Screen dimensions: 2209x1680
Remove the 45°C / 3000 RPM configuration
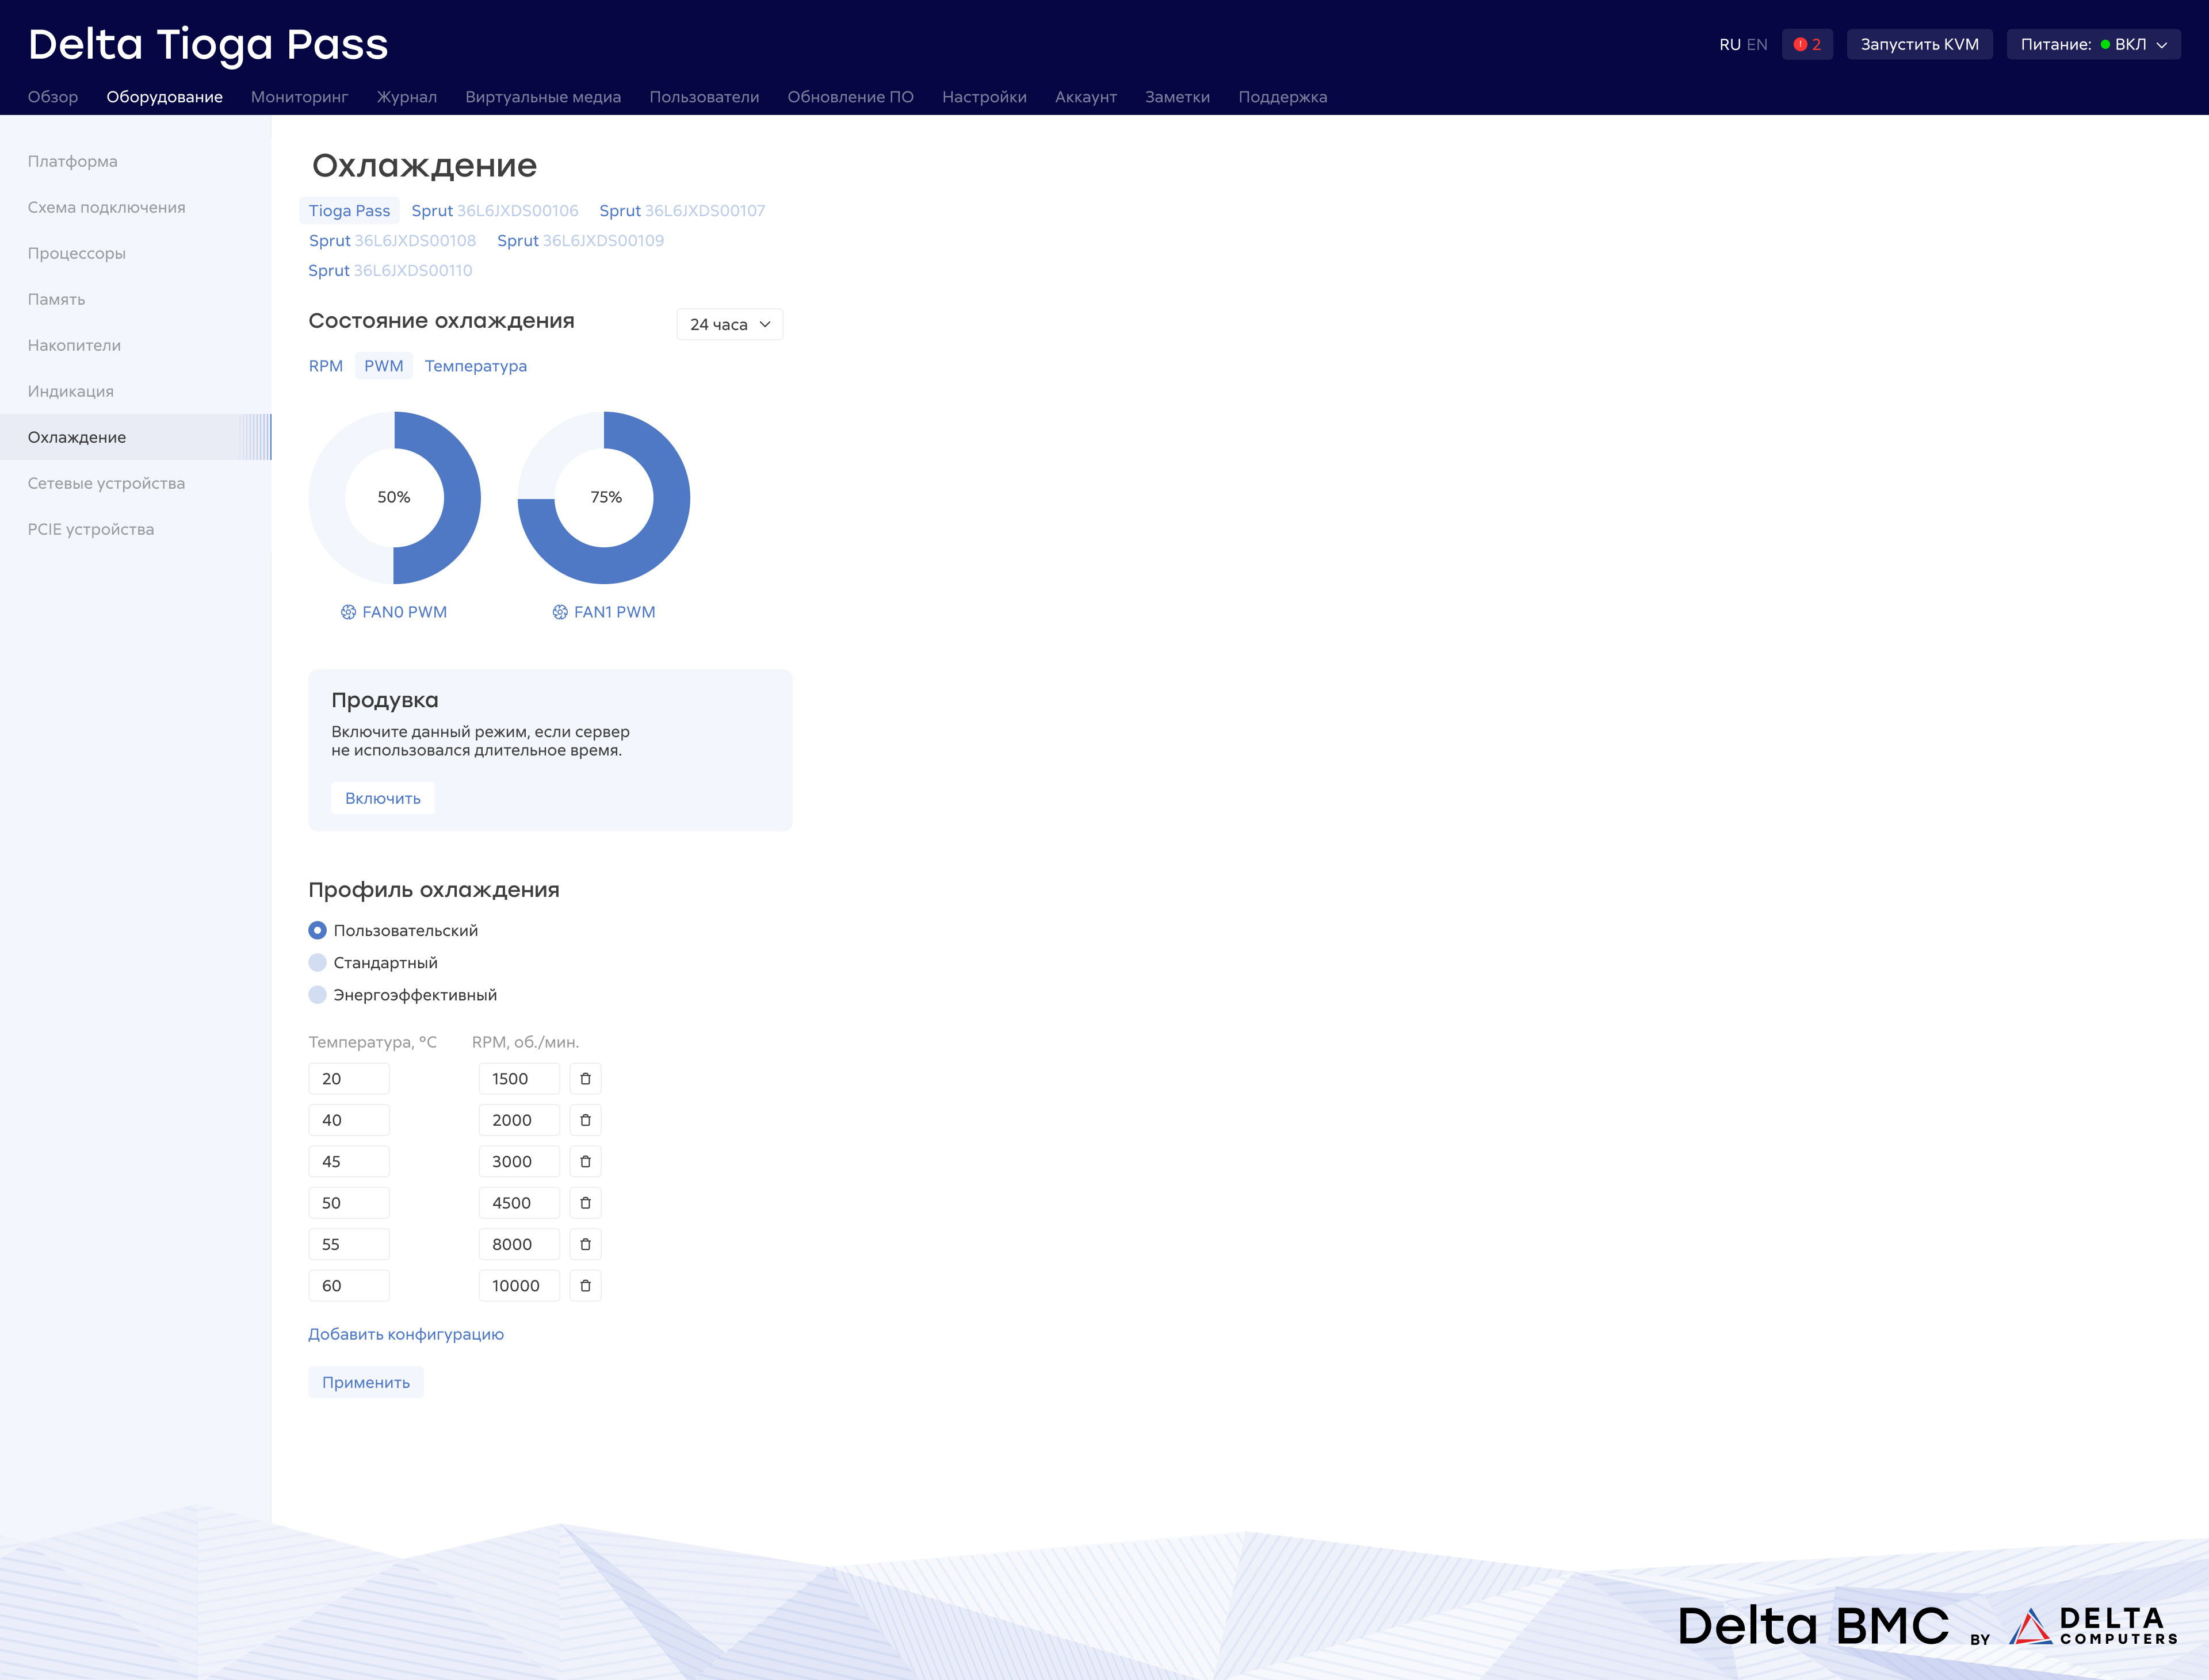click(585, 1162)
